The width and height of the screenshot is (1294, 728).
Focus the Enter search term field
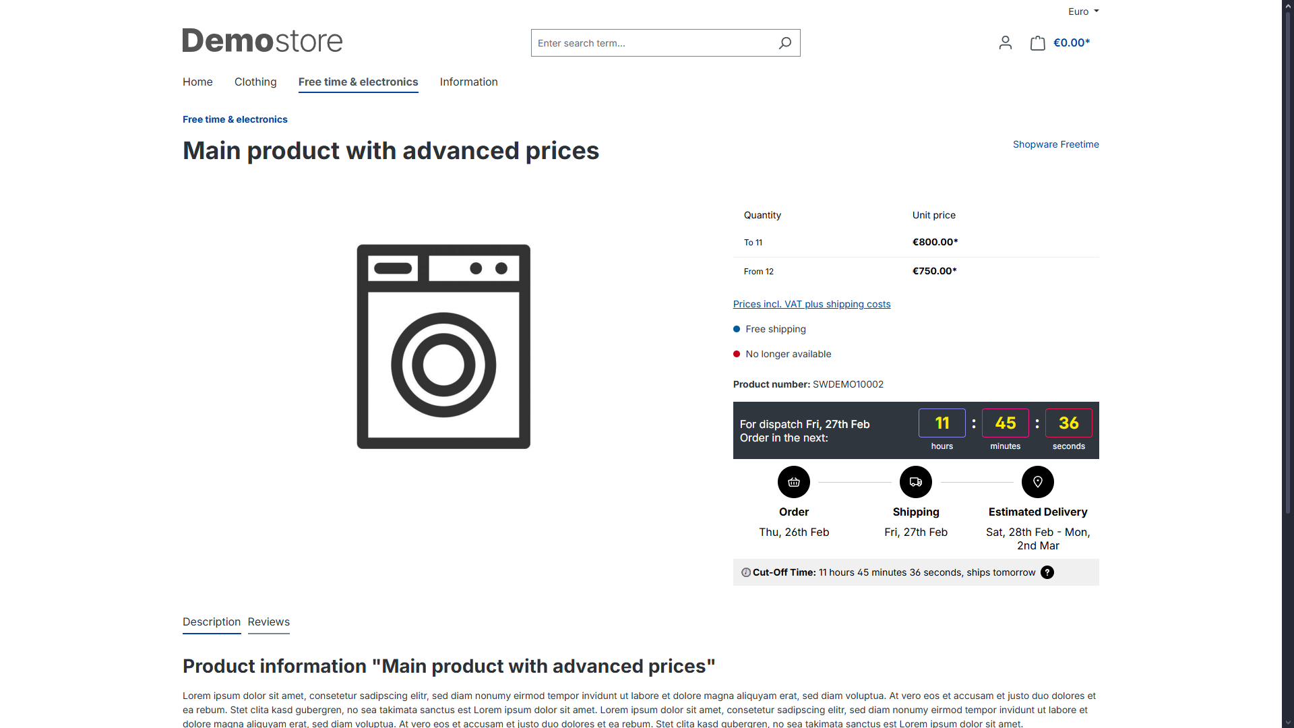click(x=650, y=43)
